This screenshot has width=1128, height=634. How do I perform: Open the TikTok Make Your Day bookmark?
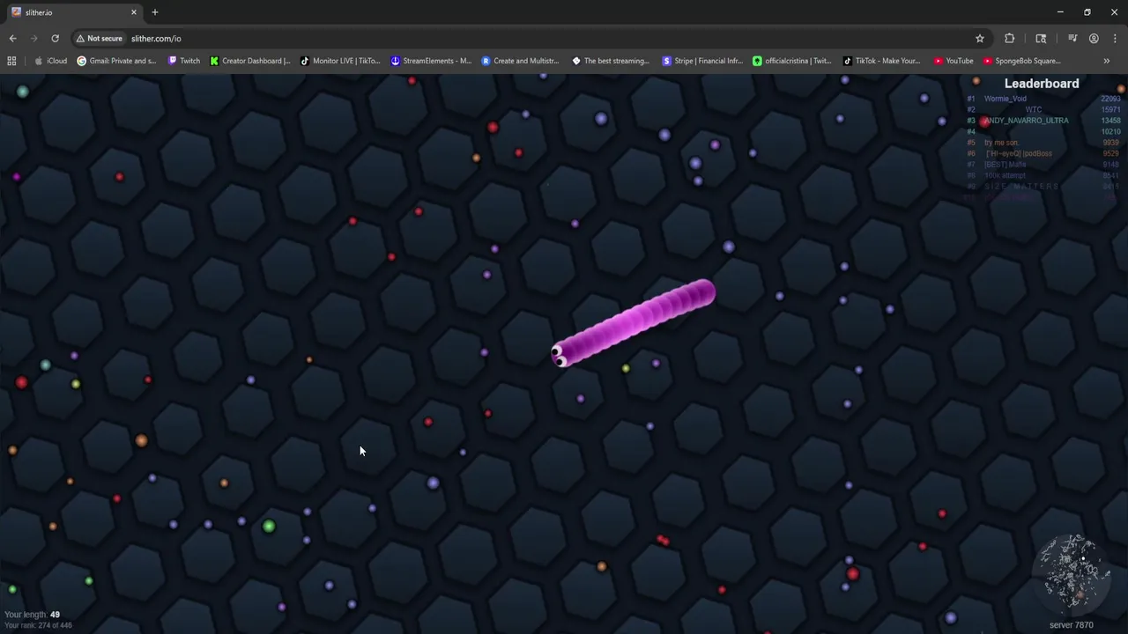pyautogui.click(x=881, y=61)
